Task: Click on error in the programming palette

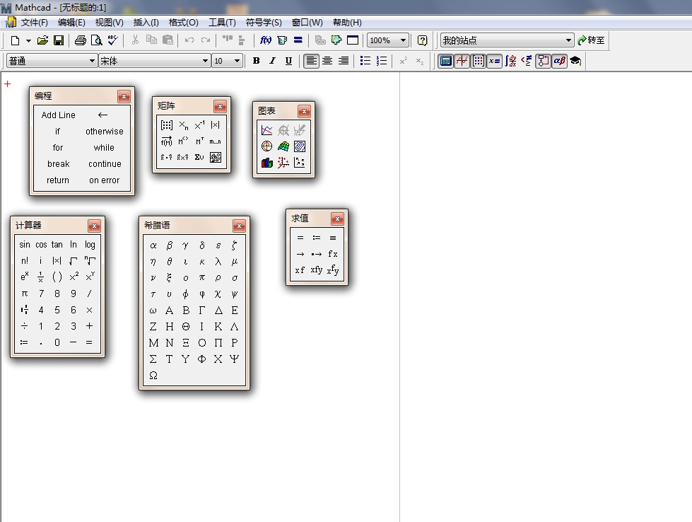Action: click(x=104, y=180)
